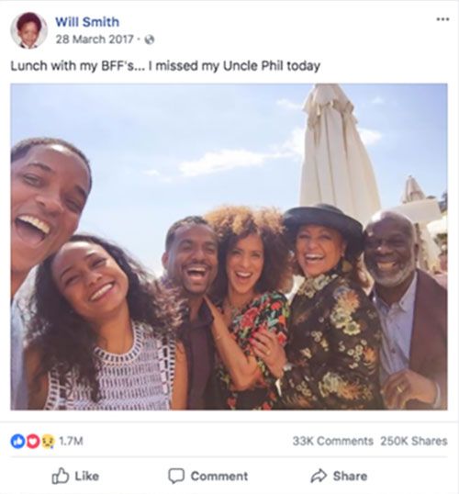Image resolution: width=459 pixels, height=494 pixels.
Task: View the 250K Shares list
Action: click(414, 441)
